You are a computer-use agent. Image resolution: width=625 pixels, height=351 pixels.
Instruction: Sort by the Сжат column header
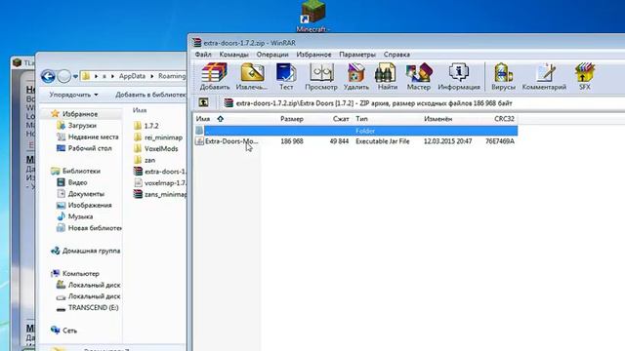click(x=341, y=119)
